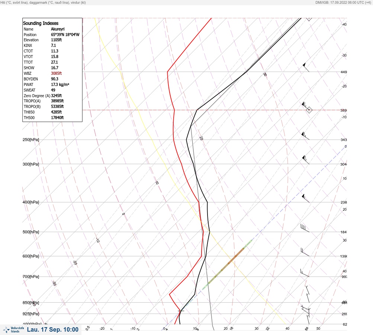Click the 300[hPa] pressure label
The width and height of the screenshot is (373, 335).
31,164
